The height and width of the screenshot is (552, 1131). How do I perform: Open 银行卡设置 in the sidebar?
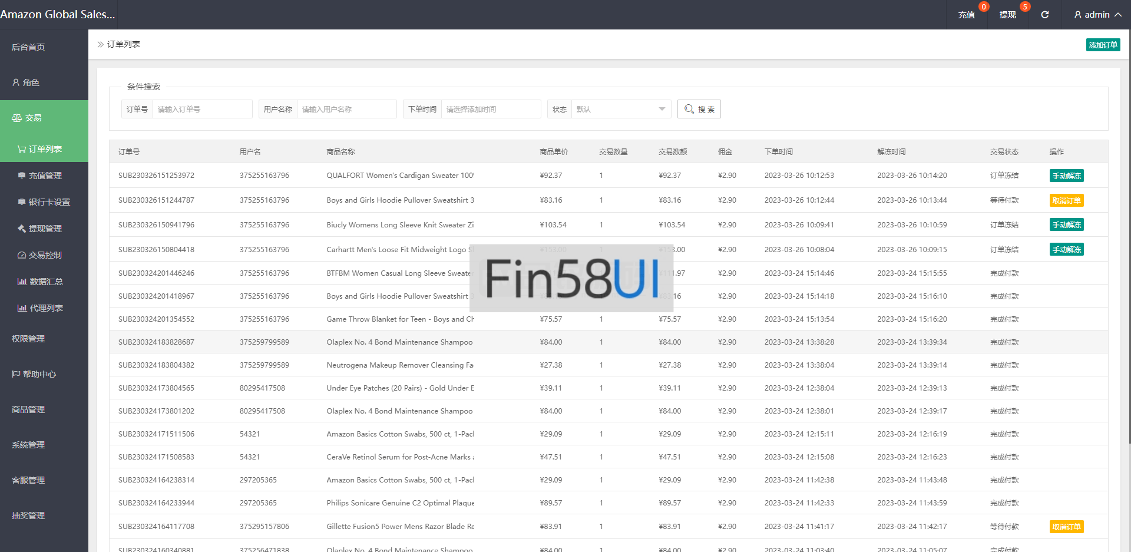(x=49, y=202)
